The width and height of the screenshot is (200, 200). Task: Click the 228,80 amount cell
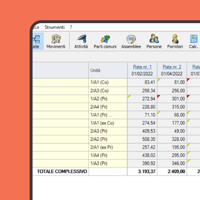point(142,107)
